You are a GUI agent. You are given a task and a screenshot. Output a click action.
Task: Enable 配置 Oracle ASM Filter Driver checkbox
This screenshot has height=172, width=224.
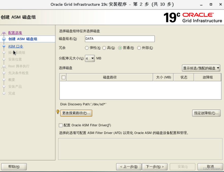point(61,125)
